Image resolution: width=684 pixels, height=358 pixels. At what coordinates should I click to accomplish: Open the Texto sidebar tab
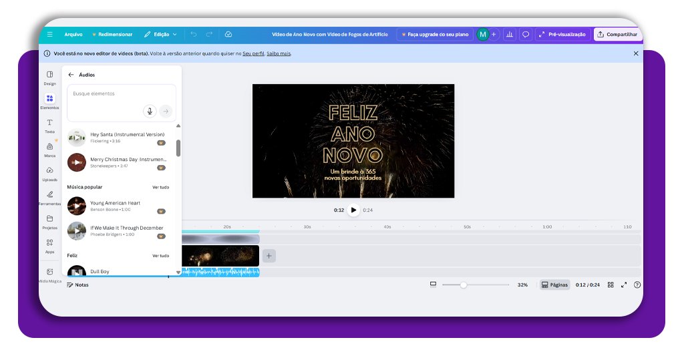pos(49,126)
